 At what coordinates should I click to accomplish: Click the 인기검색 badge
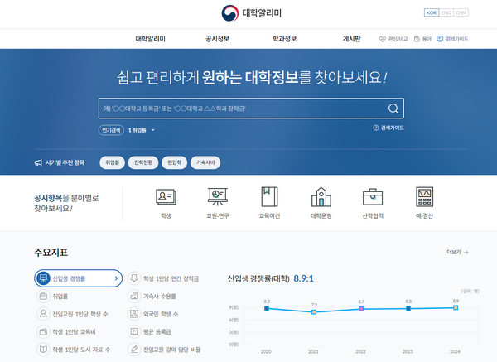111,130
